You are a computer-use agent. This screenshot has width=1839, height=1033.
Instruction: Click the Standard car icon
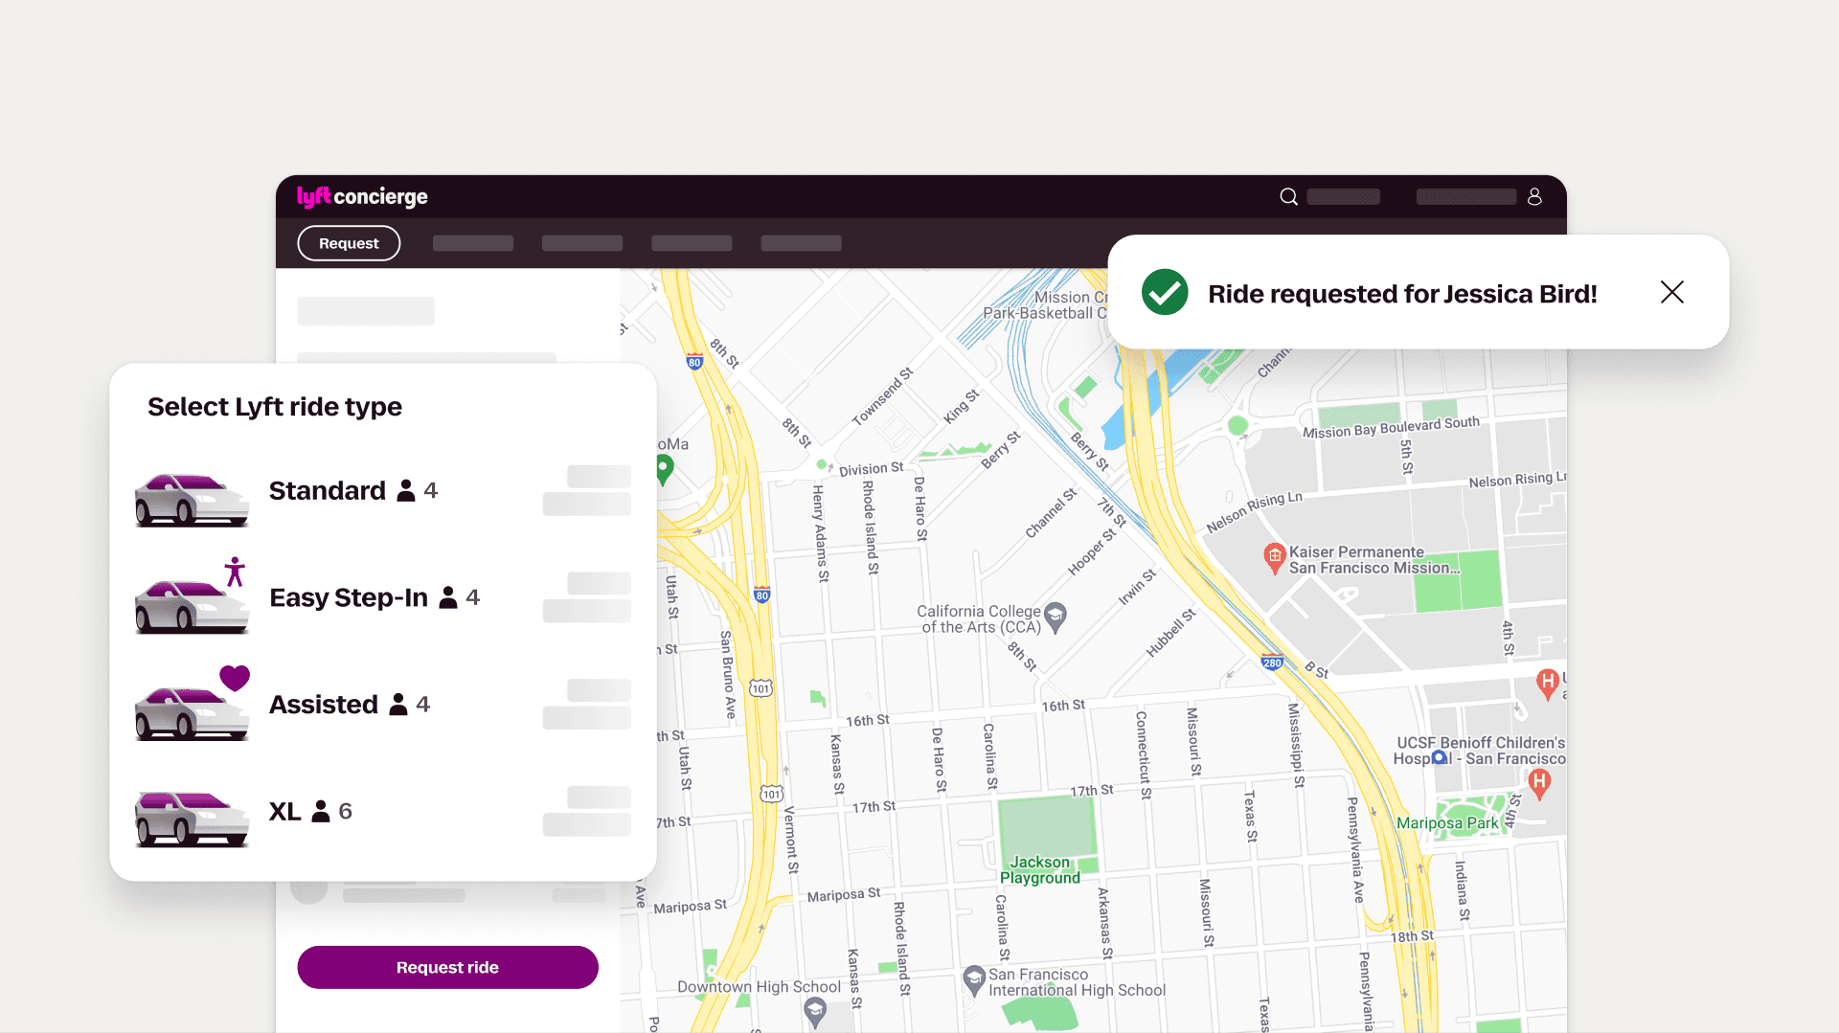point(192,499)
